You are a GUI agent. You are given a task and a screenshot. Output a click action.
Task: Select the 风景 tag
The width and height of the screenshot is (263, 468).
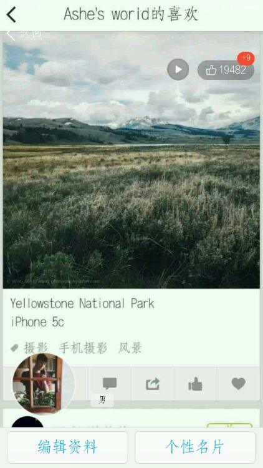tap(130, 348)
